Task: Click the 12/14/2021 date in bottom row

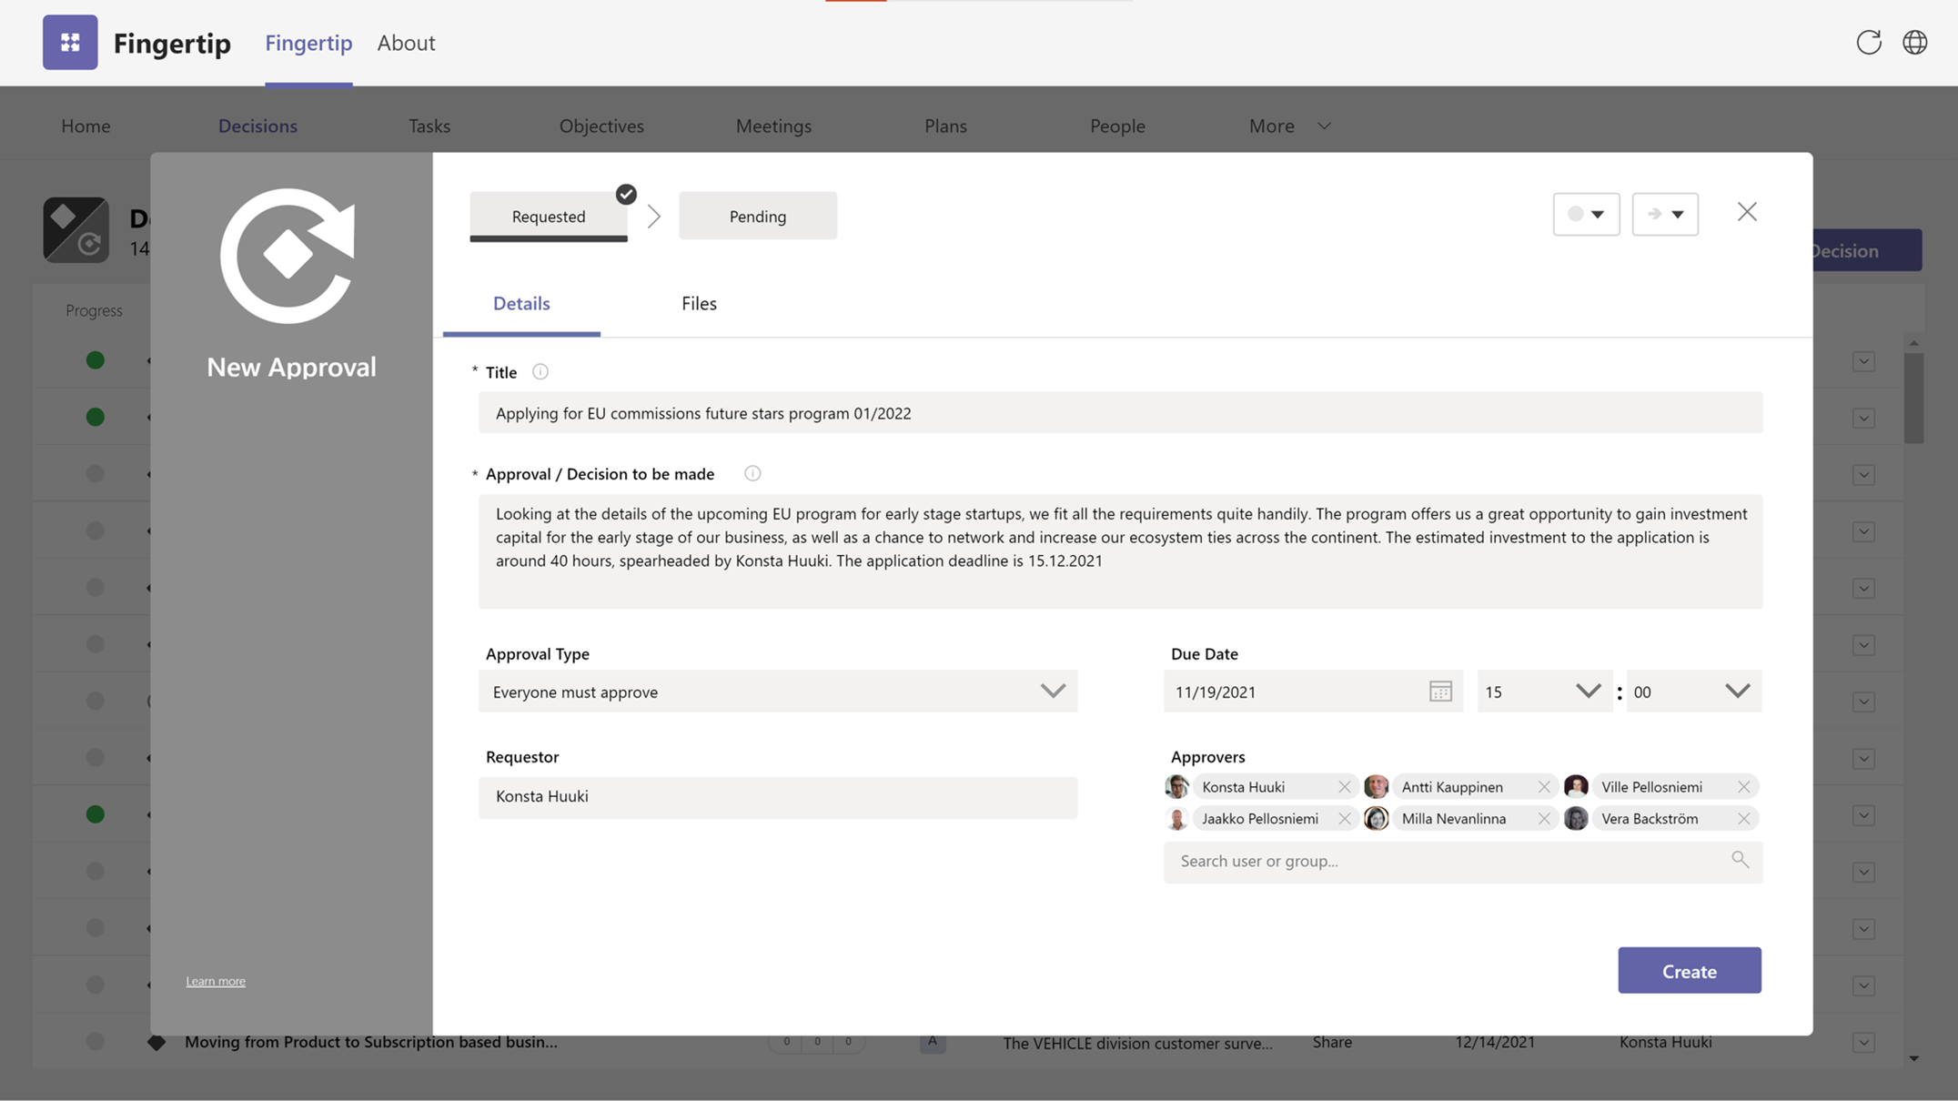Action: coord(1494,1042)
